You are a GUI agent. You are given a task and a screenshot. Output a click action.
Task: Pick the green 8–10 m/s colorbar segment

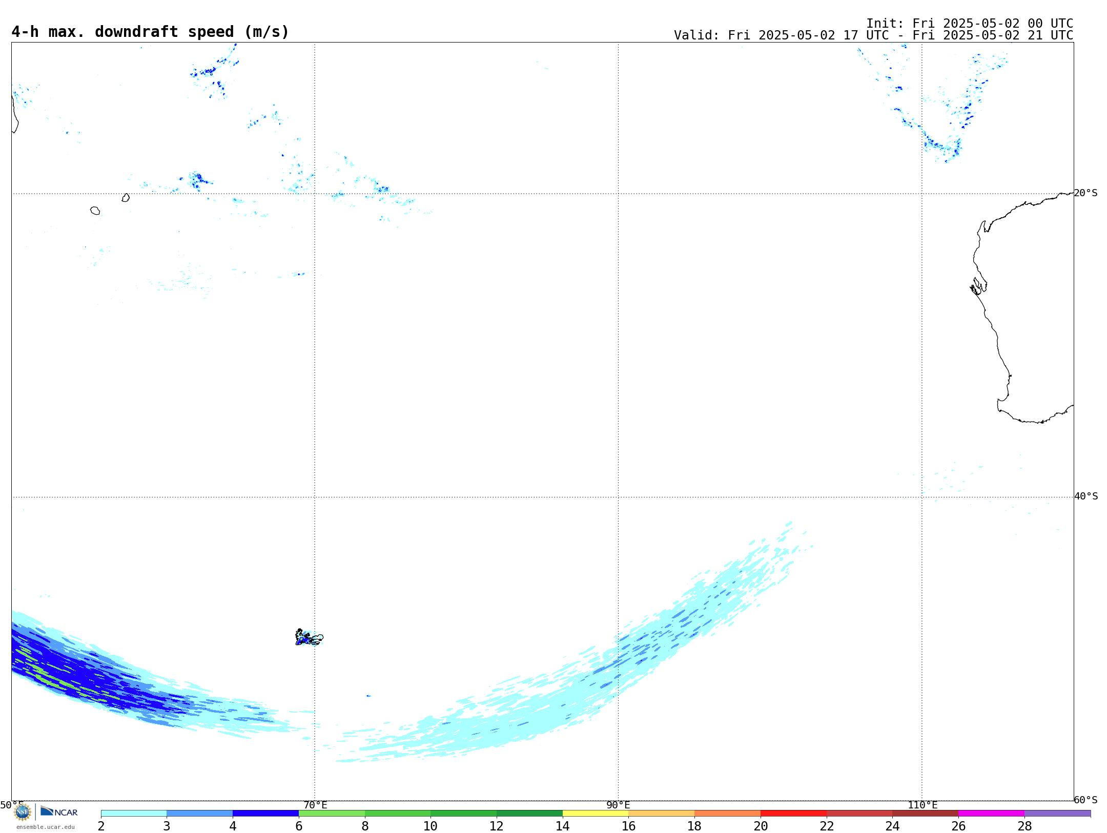398,814
